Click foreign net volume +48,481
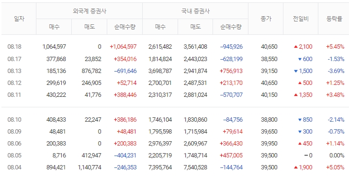This screenshot has height=177, width=349. 127,132
